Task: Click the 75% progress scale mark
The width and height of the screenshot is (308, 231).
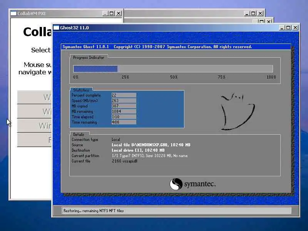Action: click(x=222, y=77)
